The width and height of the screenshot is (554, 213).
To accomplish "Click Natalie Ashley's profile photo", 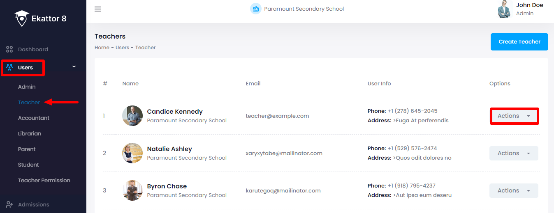I will point(132,153).
